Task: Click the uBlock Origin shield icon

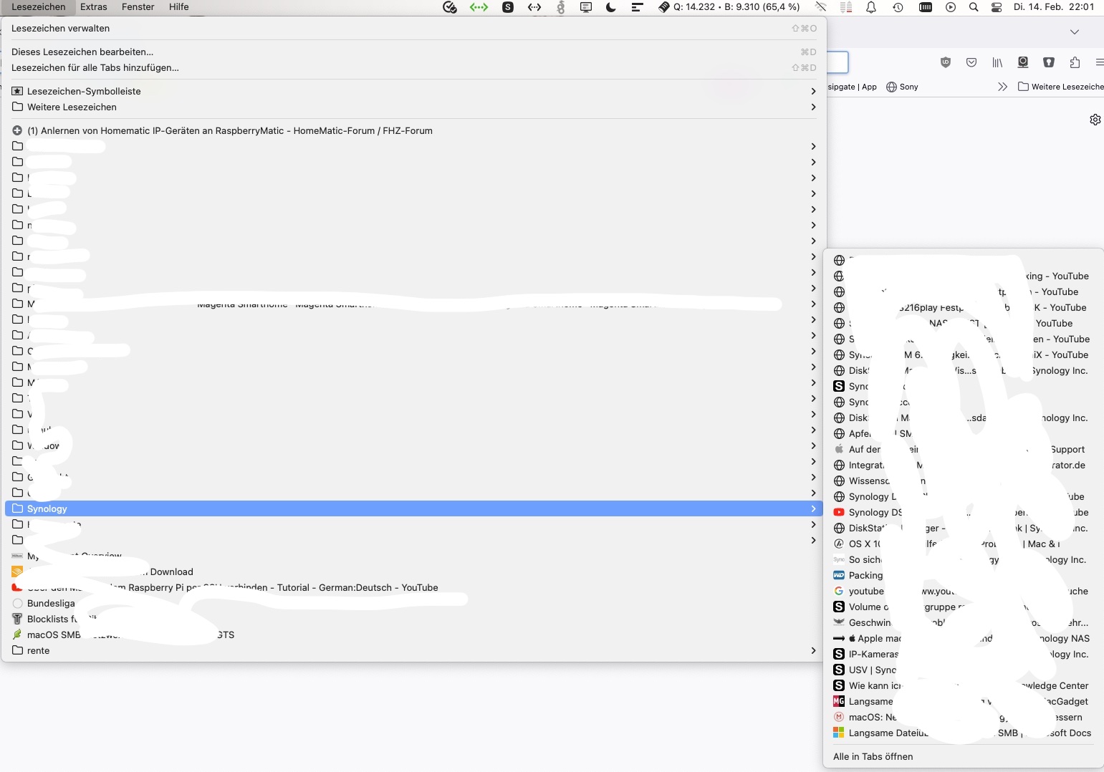Action: coord(945,62)
